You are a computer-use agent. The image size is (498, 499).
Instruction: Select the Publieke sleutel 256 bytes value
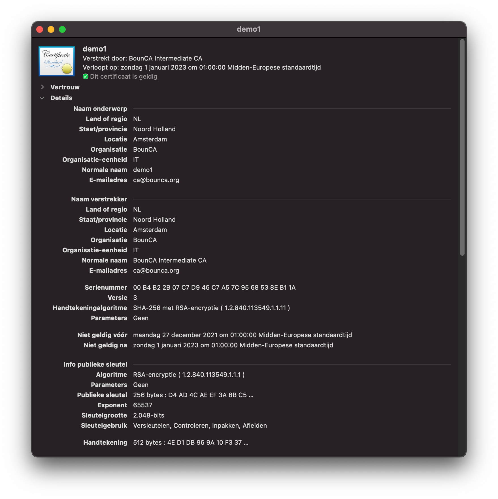pyautogui.click(x=193, y=395)
